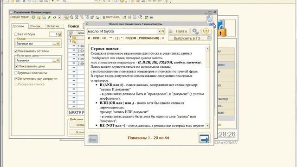Click the yellow question mark help button
The width and height of the screenshot is (297, 167).
click(x=206, y=31)
